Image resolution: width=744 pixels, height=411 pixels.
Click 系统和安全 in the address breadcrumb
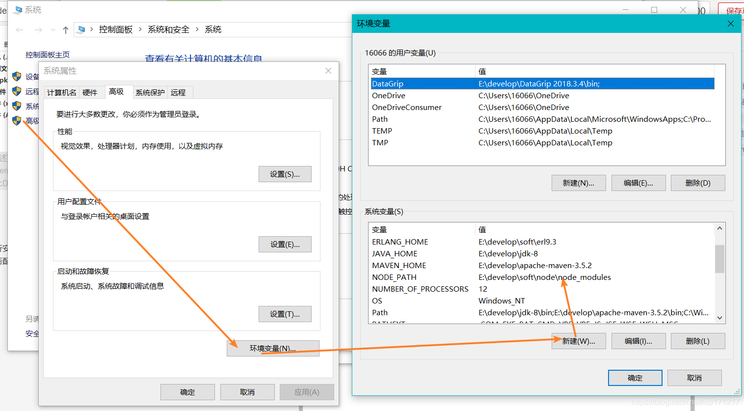pos(168,29)
